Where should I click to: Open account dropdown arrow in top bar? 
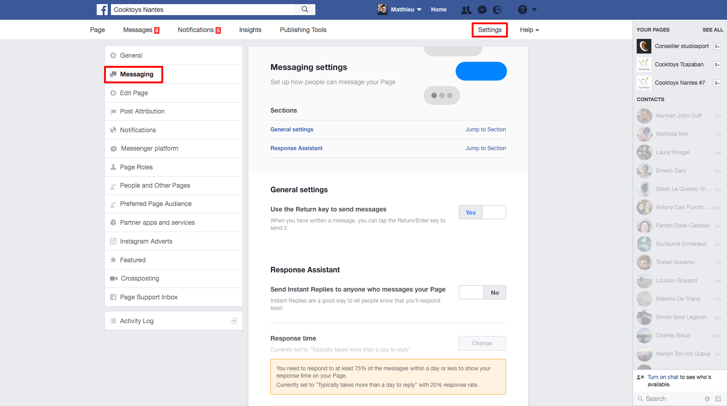pyautogui.click(x=534, y=10)
